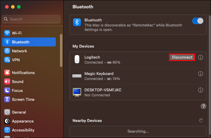
Task: Toggle the Bluetooth switch off
Action: pos(198,21)
